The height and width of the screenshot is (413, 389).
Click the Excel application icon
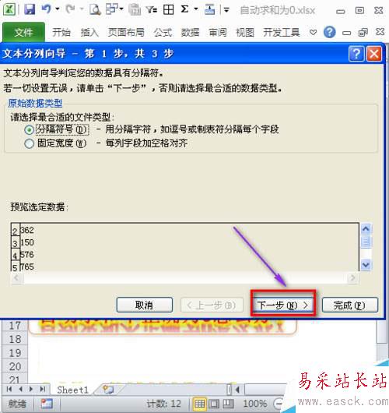[9, 9]
